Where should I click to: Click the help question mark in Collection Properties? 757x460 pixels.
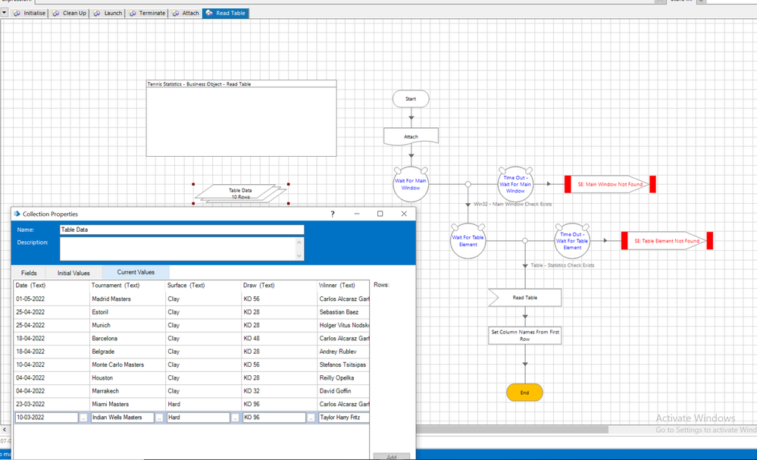point(332,214)
